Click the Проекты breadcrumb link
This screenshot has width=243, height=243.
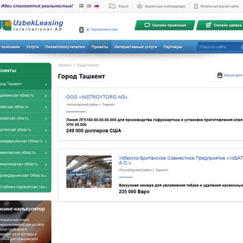64,65
